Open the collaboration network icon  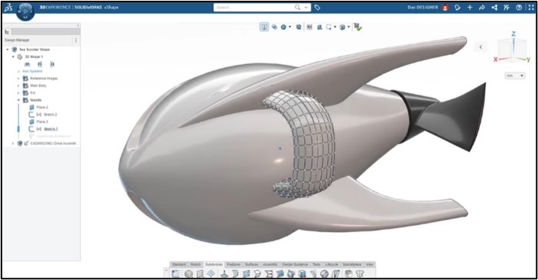click(x=494, y=7)
